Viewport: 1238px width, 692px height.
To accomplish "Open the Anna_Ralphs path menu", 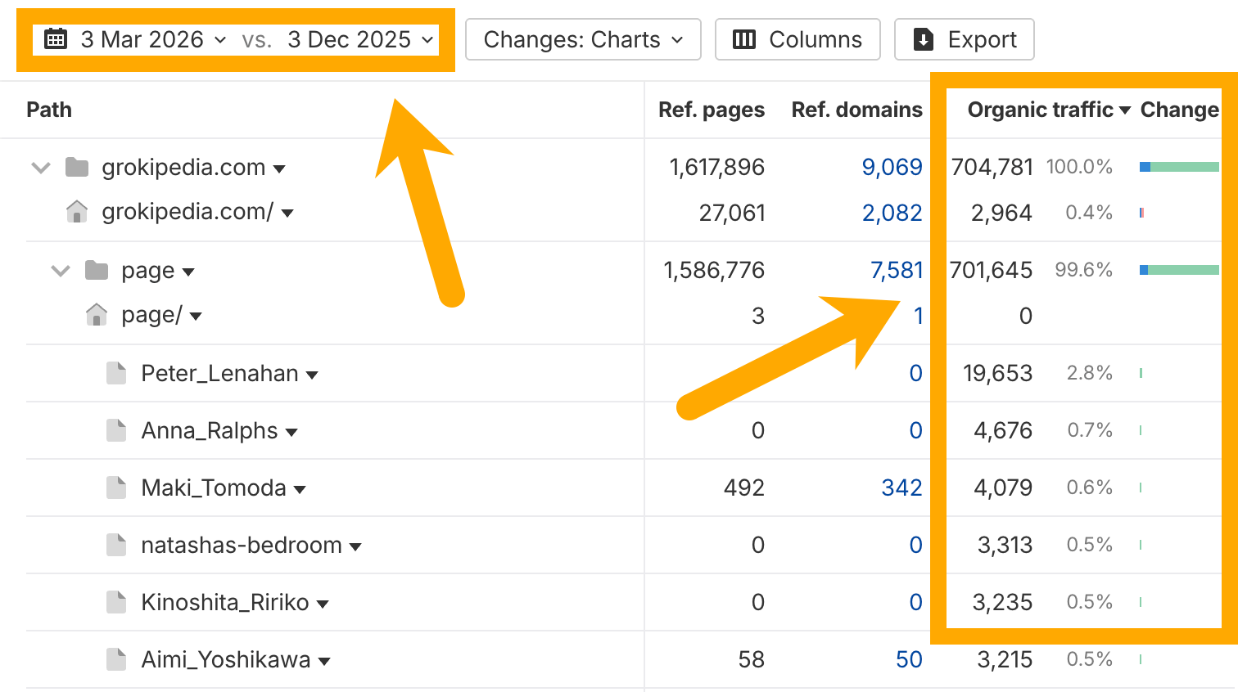I will click(292, 432).
